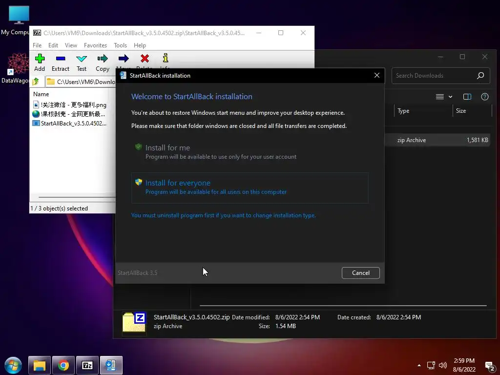Maximize the 7-Zip window

[281, 33]
